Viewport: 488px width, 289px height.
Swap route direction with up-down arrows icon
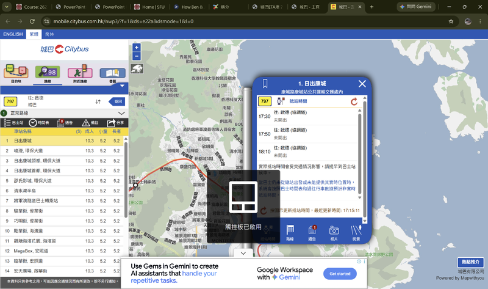pyautogui.click(x=98, y=101)
